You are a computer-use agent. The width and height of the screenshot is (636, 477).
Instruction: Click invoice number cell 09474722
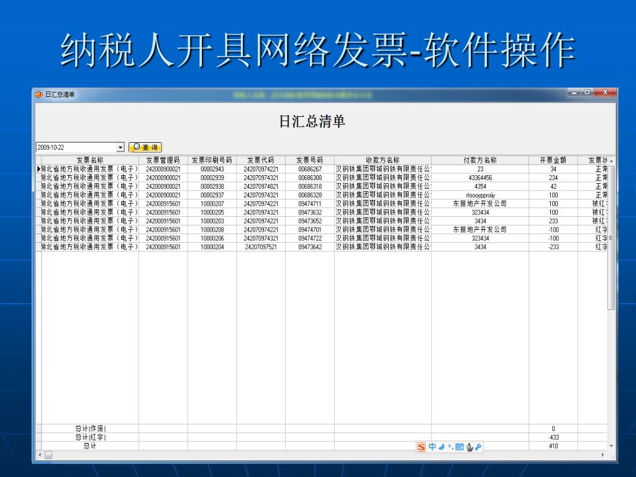pos(310,238)
